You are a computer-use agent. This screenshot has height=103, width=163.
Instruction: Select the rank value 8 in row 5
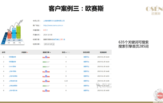click(x=66, y=76)
